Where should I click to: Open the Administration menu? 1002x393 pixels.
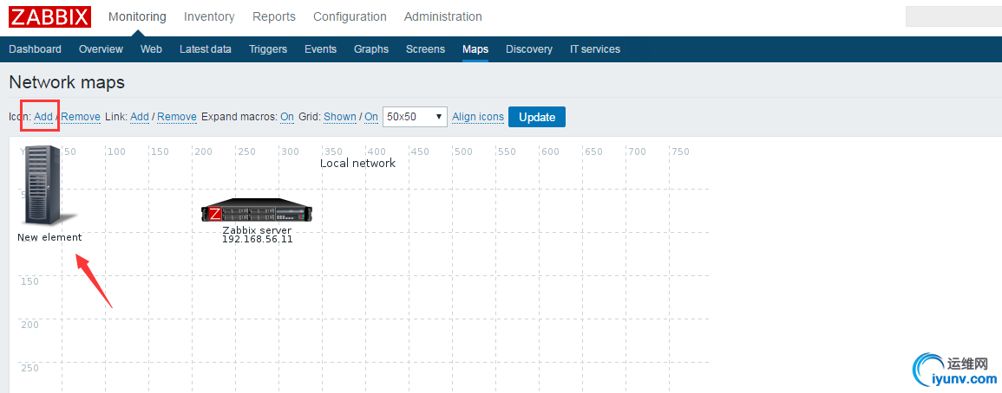442,16
